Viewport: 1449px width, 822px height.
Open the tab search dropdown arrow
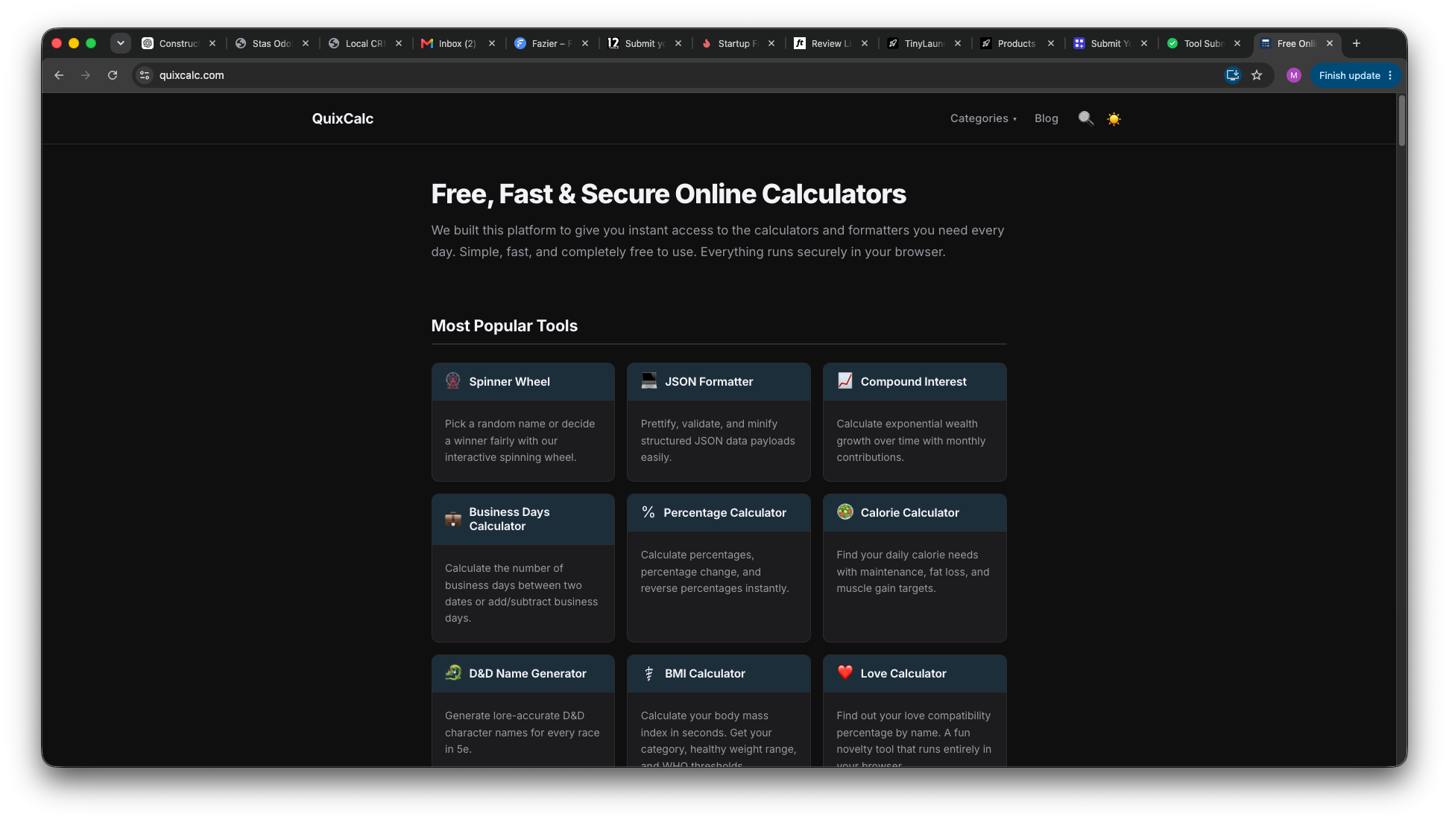point(121,43)
